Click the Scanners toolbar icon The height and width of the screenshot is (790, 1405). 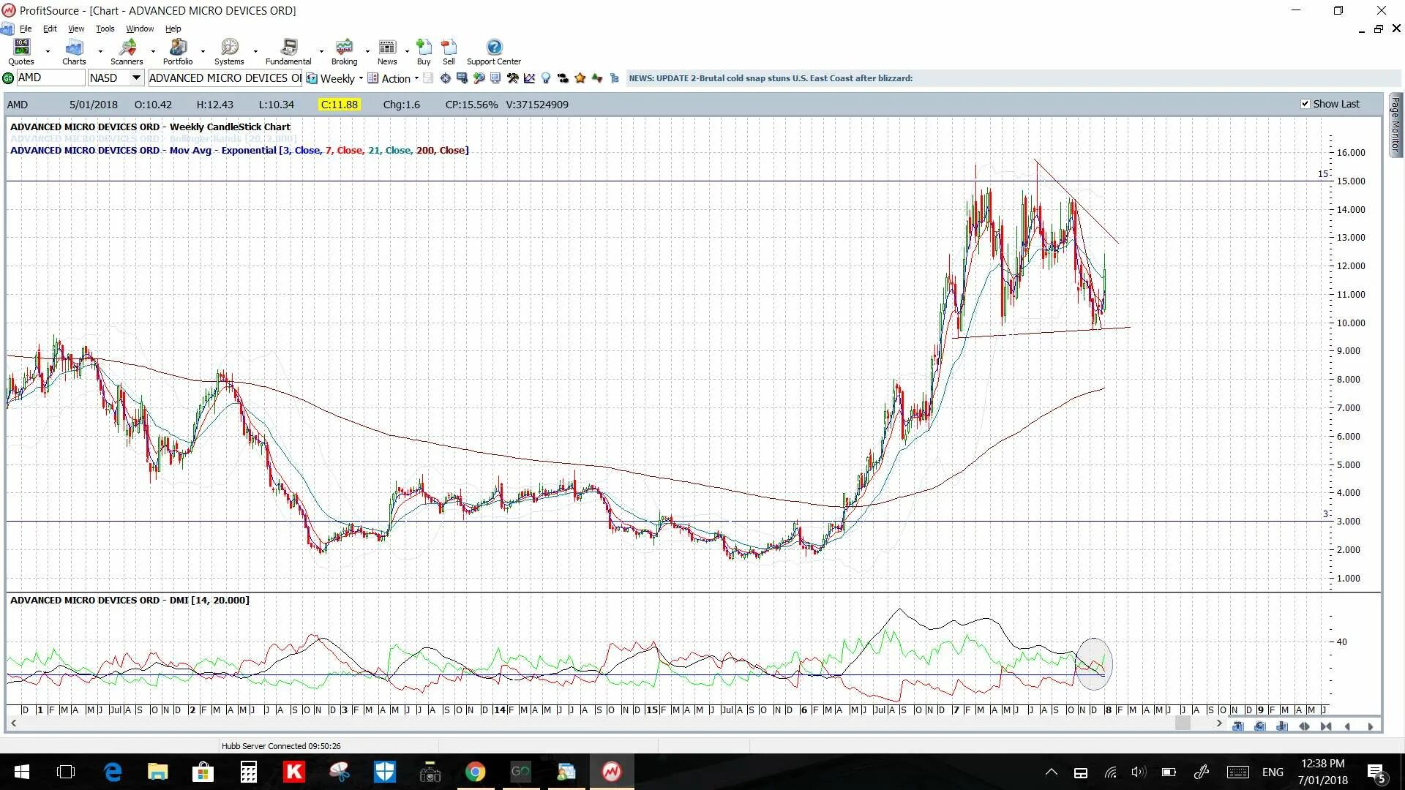[x=127, y=48]
